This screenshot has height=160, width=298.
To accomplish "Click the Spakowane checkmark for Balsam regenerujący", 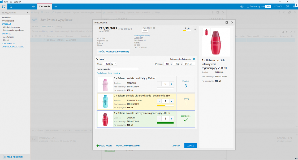I will 186,120.
